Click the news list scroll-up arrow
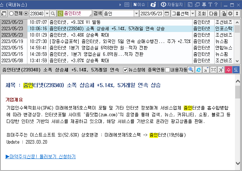The height and width of the screenshot is (171, 242). tap(237, 22)
